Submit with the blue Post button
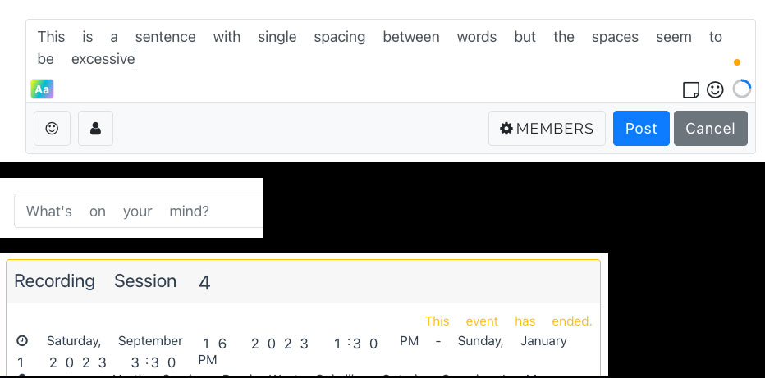Image resolution: width=765 pixels, height=378 pixels. 641,128
